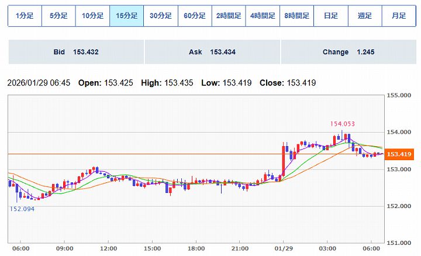Click the Bid 153.432 price box
Viewport: 421px width, 256px height.
75,52
